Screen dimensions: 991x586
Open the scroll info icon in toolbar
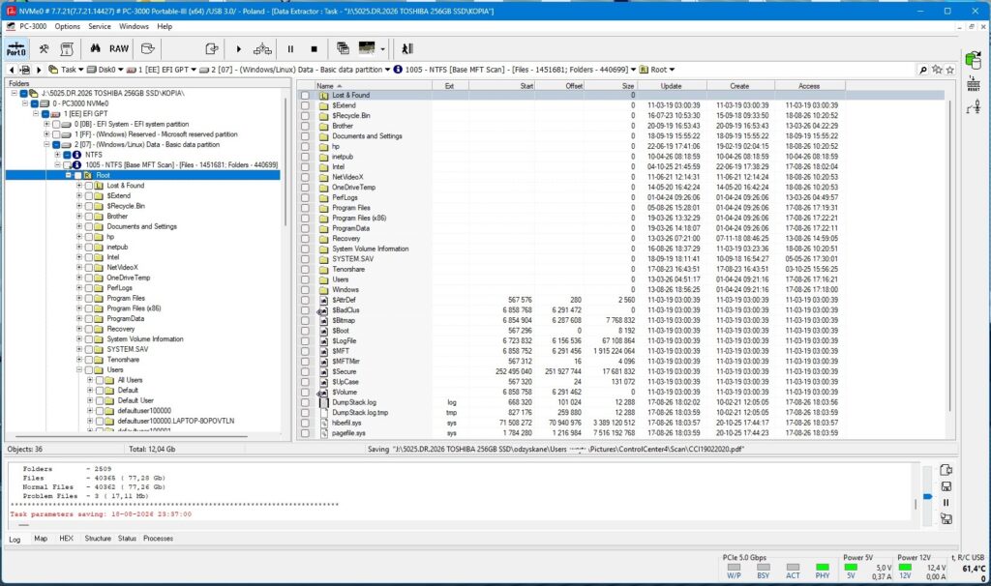(67, 48)
